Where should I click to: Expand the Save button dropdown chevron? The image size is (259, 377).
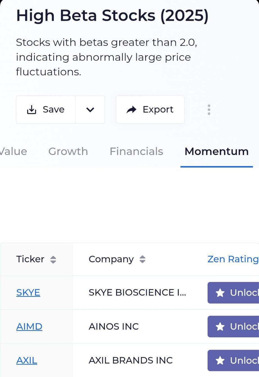[x=90, y=110]
